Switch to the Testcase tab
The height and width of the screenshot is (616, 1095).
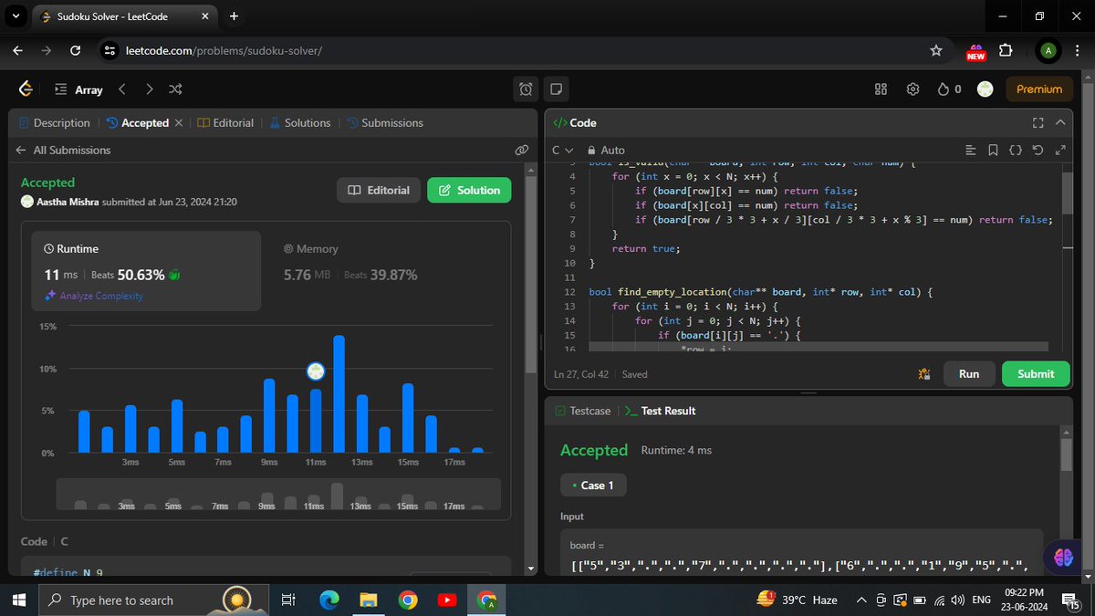coord(583,411)
